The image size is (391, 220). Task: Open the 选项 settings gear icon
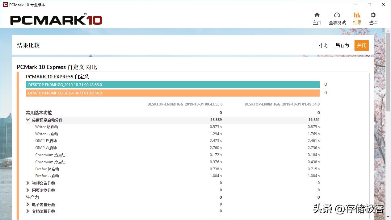(373, 15)
